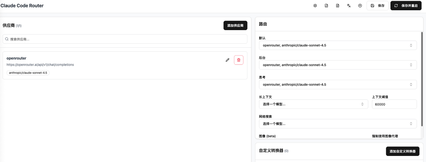The height and width of the screenshot is (162, 426).
Task: Click the 供应商 providers heading
Action: pyautogui.click(x=8, y=26)
